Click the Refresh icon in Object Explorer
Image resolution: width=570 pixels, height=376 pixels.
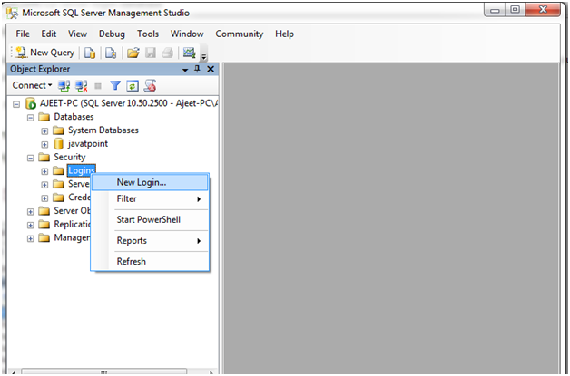[x=133, y=85]
